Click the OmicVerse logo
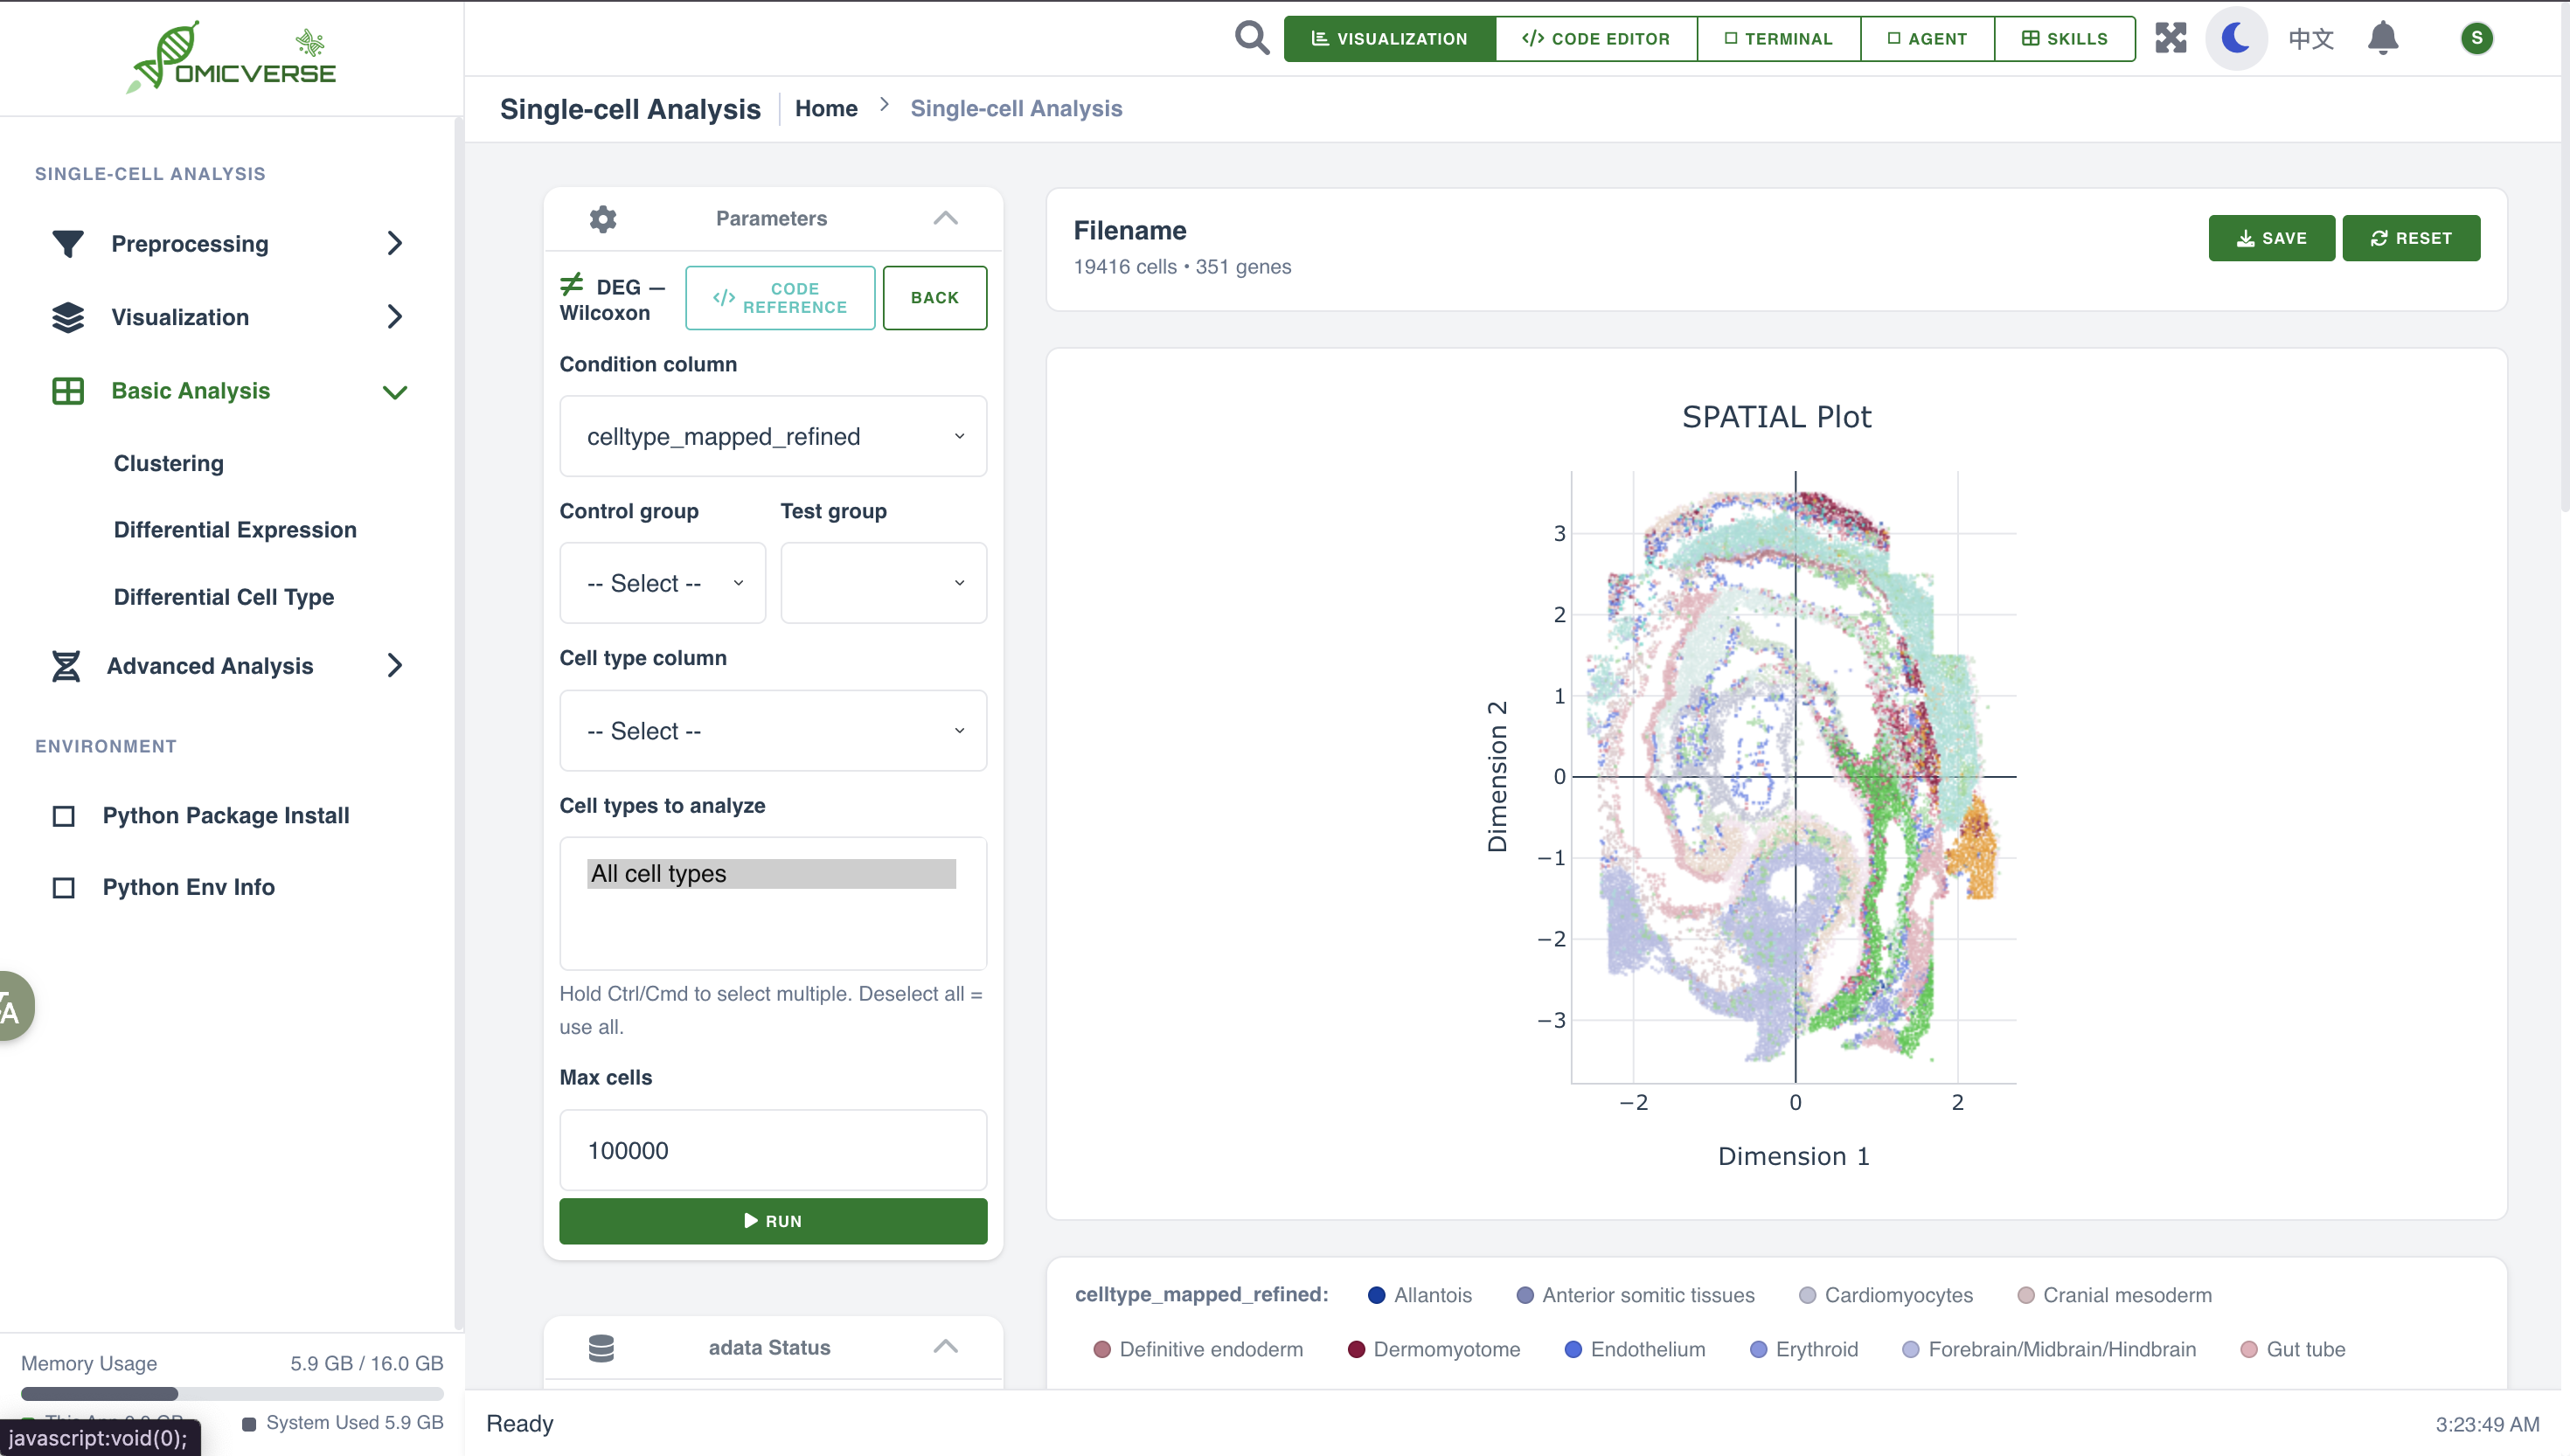Screen dimensions: 2570x1456 (232, 58)
